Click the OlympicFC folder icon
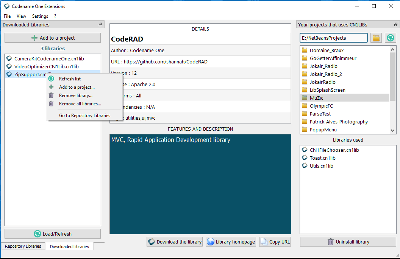This screenshot has height=259, width=400. click(x=304, y=105)
